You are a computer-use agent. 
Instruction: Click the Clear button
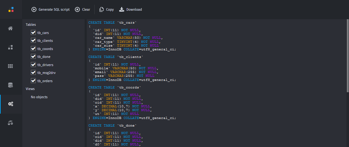click(x=83, y=9)
